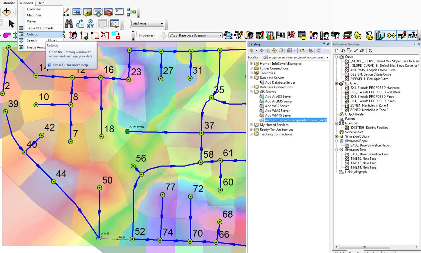The width and height of the screenshot is (421, 253).
Task: Collapse the Simulation Time node
Action: click(336, 150)
